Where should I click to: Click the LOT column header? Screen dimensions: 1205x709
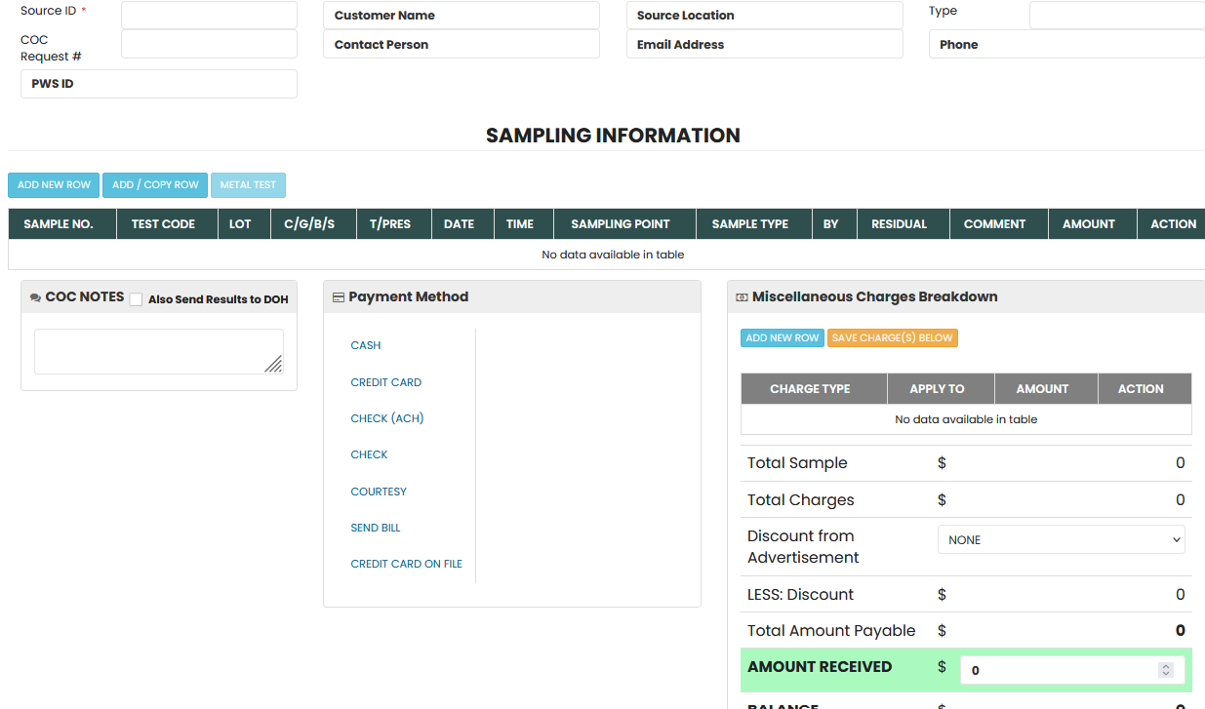(243, 223)
